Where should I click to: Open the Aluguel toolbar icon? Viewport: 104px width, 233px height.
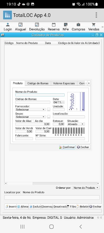coord(21,25)
